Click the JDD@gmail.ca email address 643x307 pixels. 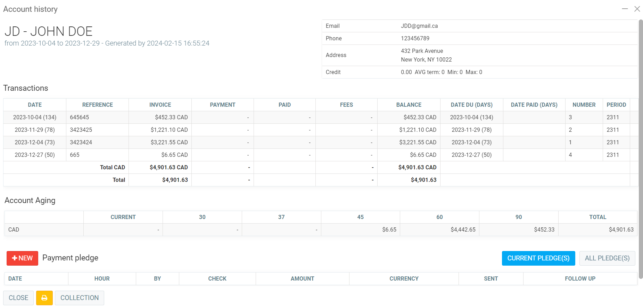point(419,26)
